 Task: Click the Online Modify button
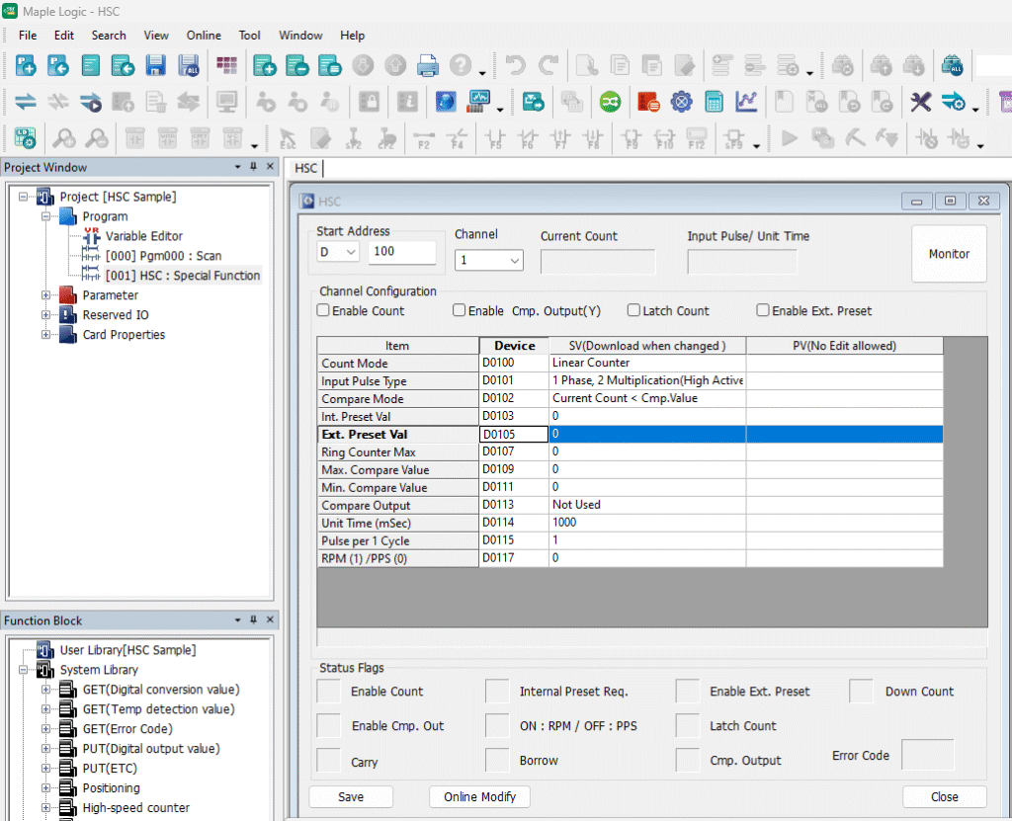(x=479, y=796)
